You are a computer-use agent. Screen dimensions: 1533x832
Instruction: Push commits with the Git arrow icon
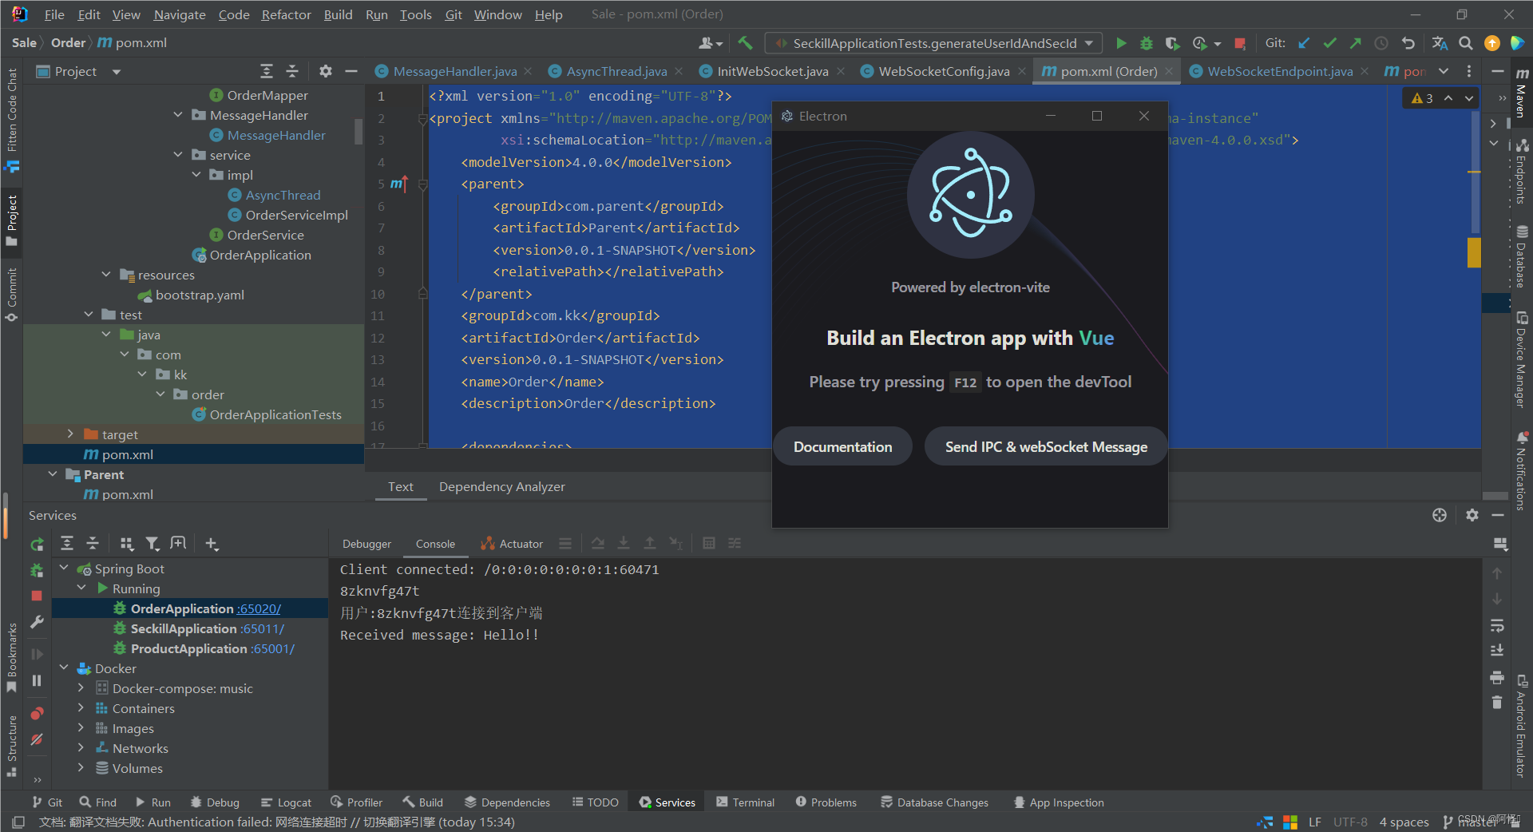point(1356,43)
